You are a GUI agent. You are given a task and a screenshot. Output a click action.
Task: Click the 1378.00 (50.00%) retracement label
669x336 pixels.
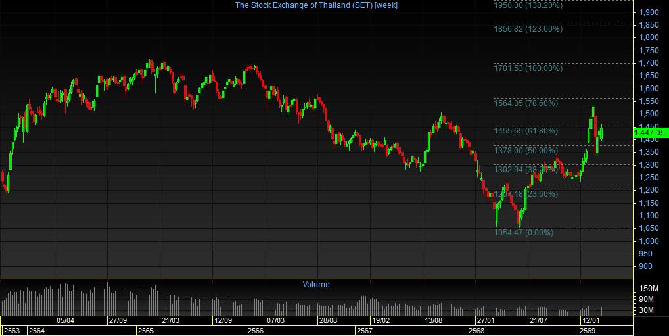tap(526, 151)
